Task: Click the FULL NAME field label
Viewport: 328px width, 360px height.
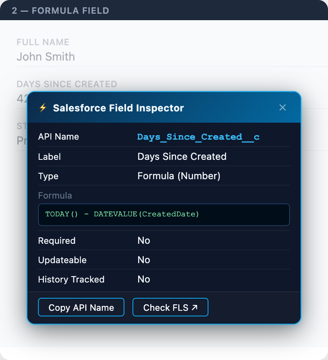Action: (43, 42)
